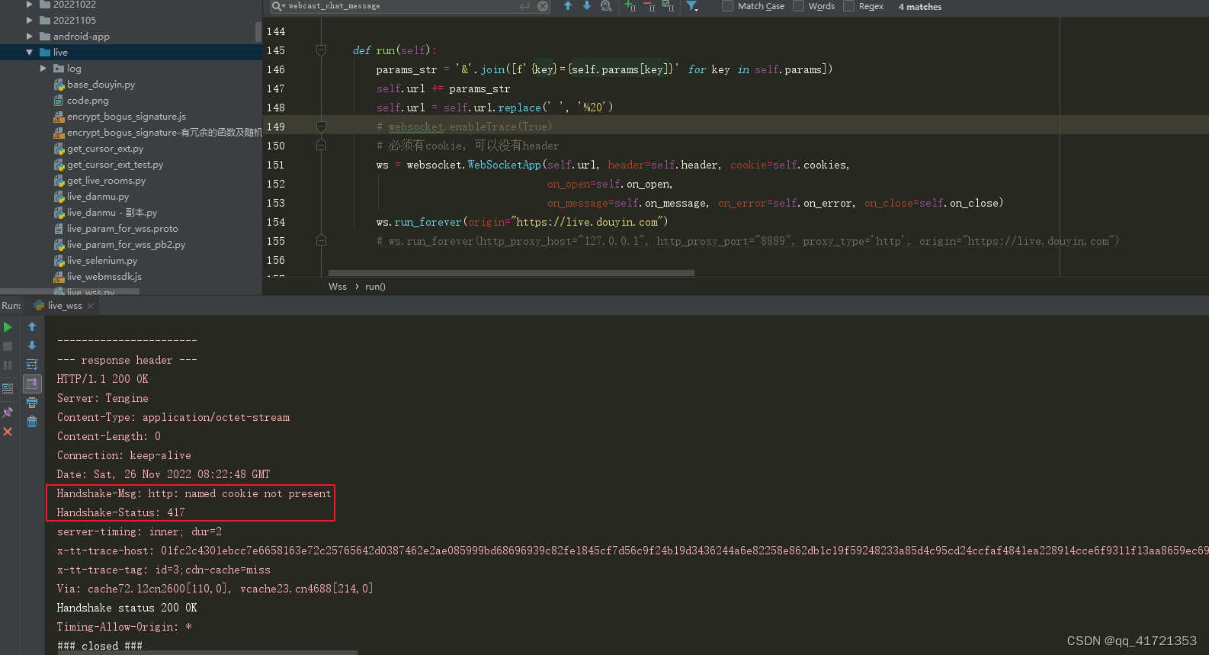The width and height of the screenshot is (1209, 655).
Task: Click the project tree vertical scrollbar
Action: [258, 32]
